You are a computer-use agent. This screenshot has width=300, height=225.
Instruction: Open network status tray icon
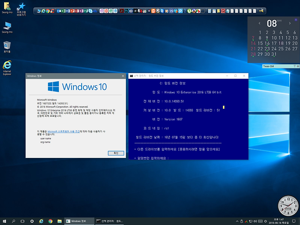pos(251,221)
